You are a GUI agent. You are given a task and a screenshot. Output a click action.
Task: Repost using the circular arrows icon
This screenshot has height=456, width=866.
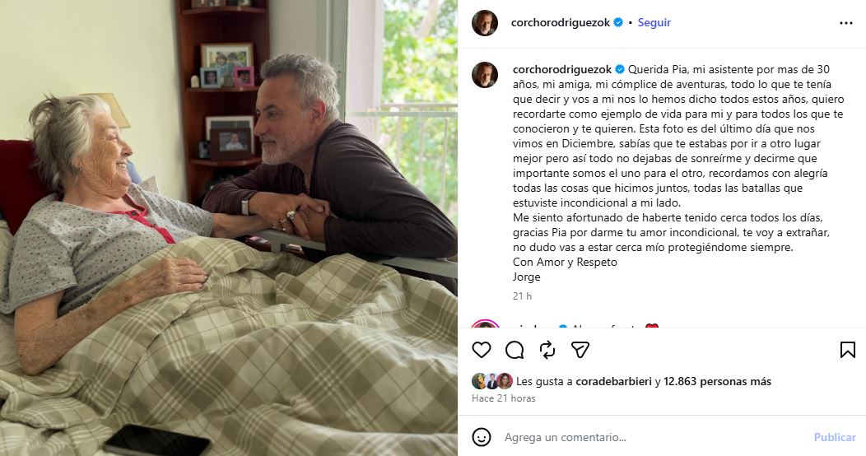[x=547, y=350]
